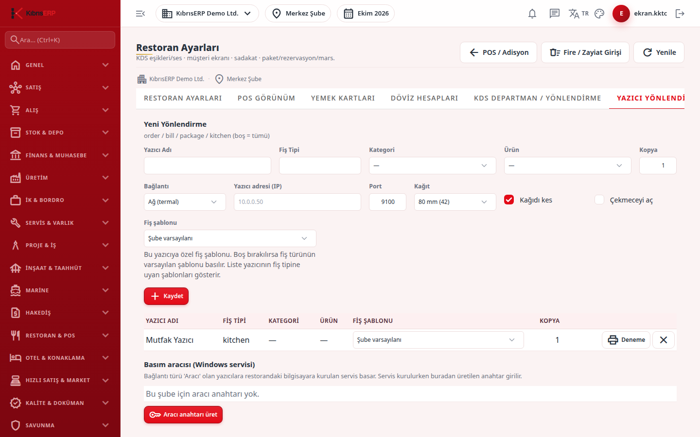The height and width of the screenshot is (437, 700).
Task: Open the Üretim factory icon
Action: [16, 178]
